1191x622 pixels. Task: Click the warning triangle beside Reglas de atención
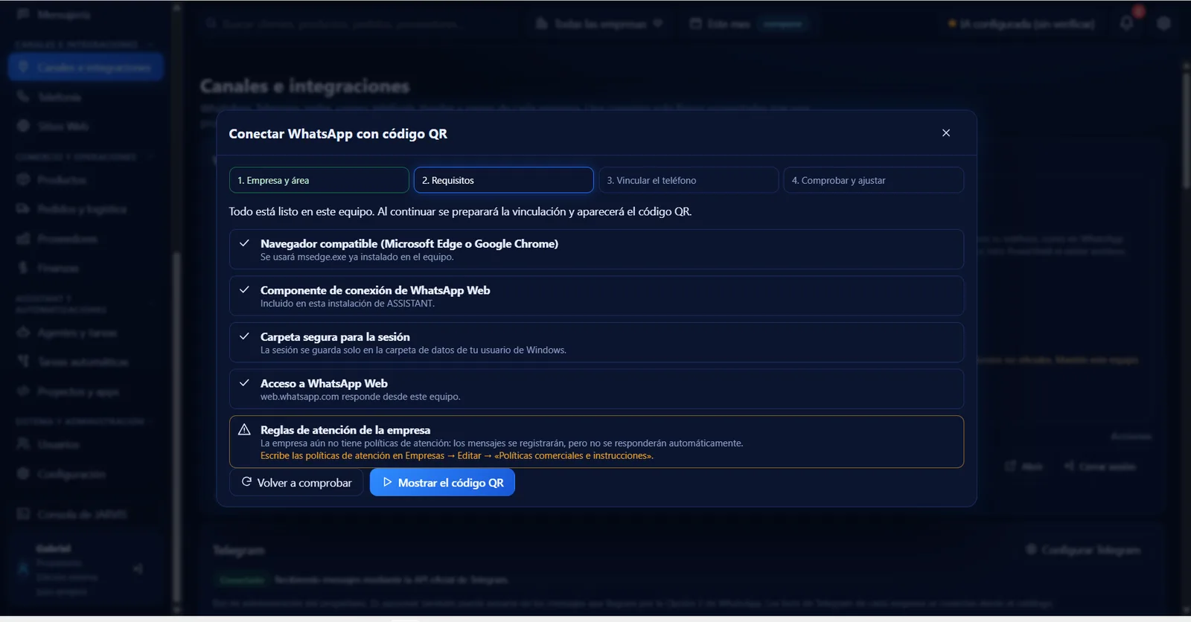click(244, 429)
